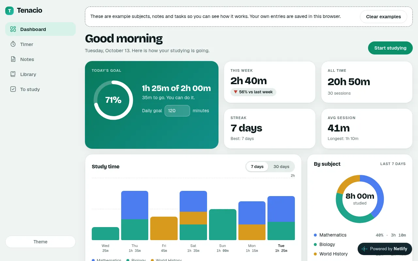Click Tuesday's green Biology bar segment

[x=281, y=231]
